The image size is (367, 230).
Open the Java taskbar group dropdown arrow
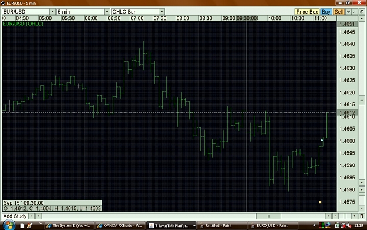point(194,225)
